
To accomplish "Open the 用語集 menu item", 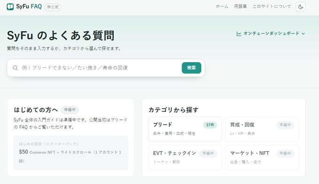I will tap(240, 7).
